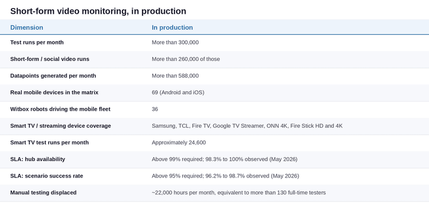Click 'Above 95% required' success rate value
The image size is (429, 210).
point(225,176)
